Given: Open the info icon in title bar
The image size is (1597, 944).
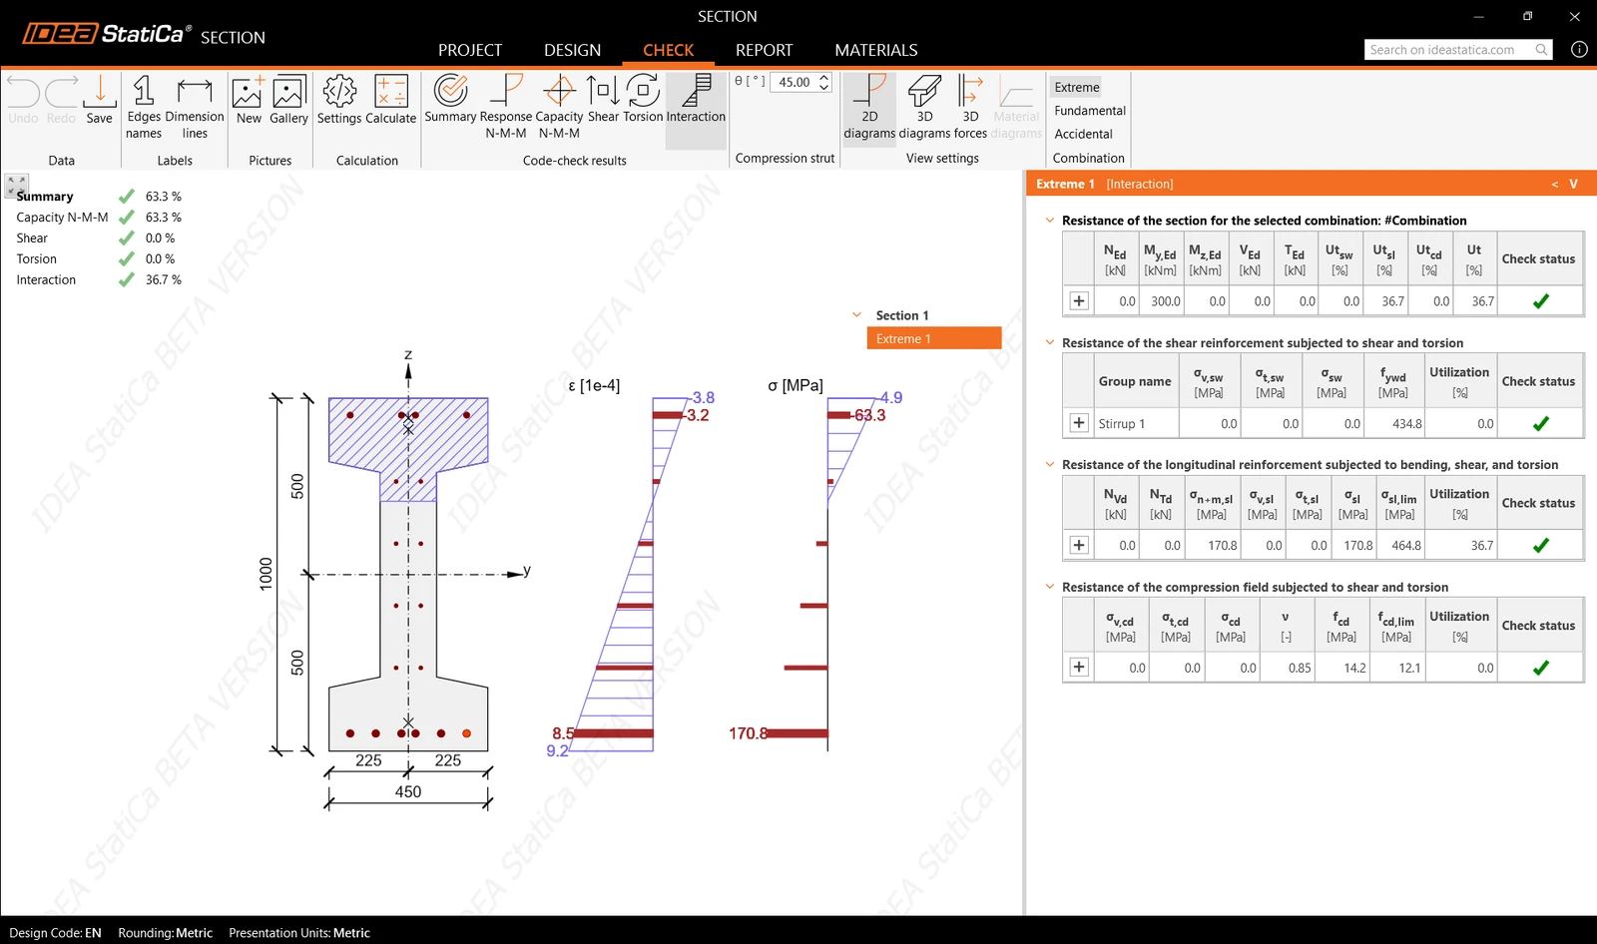Looking at the screenshot, I should tap(1579, 49).
